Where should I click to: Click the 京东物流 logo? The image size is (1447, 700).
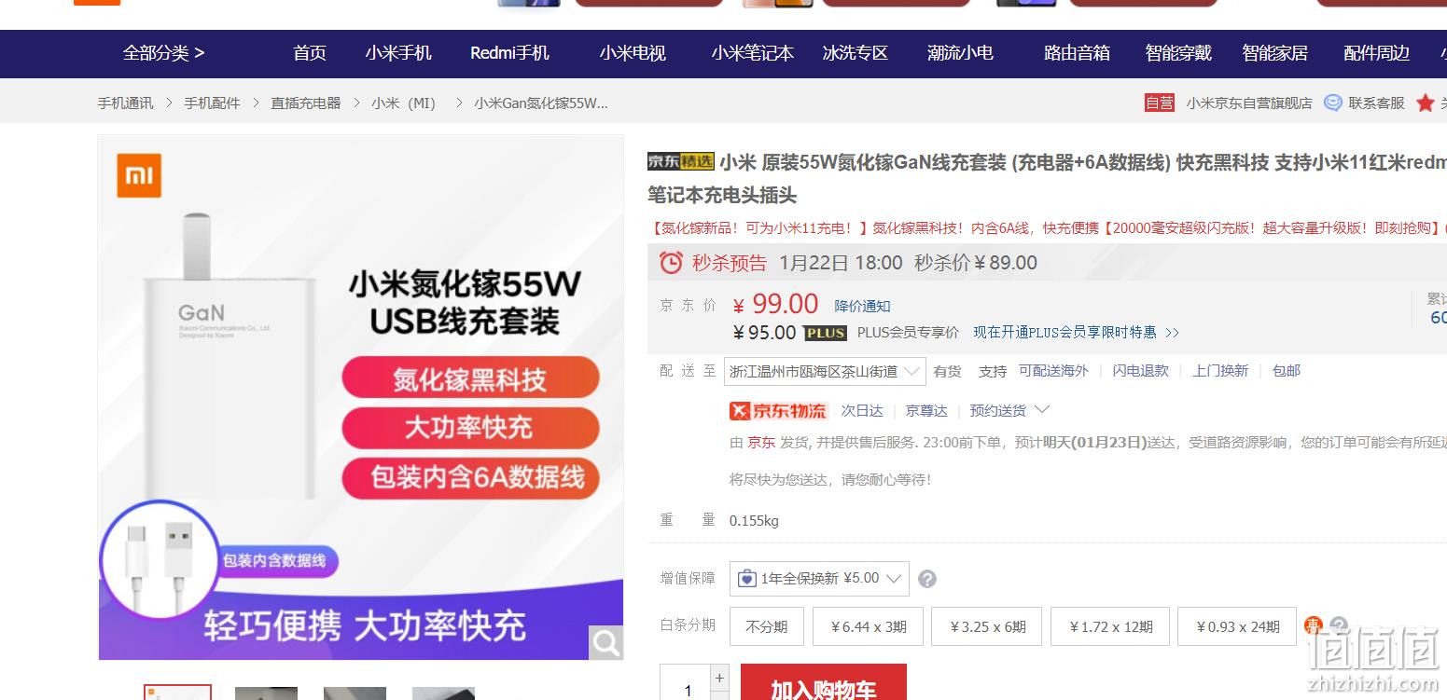click(779, 411)
